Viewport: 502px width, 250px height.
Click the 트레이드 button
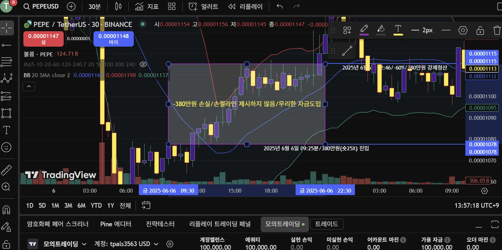tap(327, 224)
